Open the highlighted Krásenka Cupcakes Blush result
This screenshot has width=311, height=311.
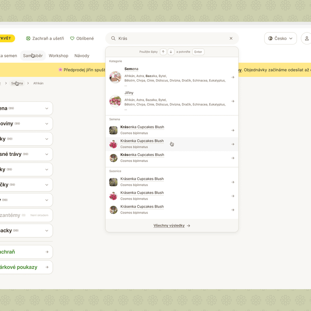[172, 144]
